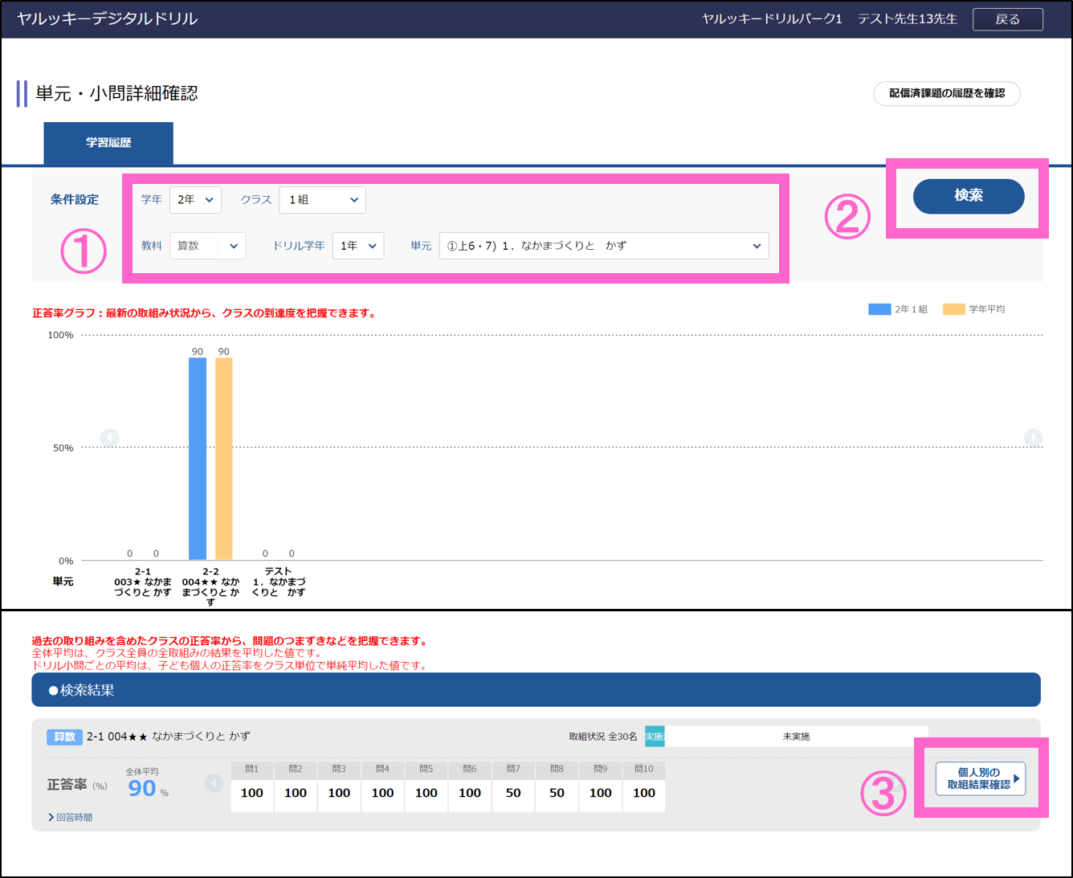Expand the 回答時間 section
Screen dimensions: 1073x878
coord(71,817)
